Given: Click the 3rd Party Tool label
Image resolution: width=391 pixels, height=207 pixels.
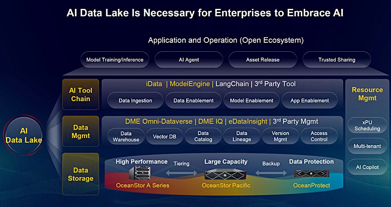Looking at the screenshot, I should (x=275, y=84).
